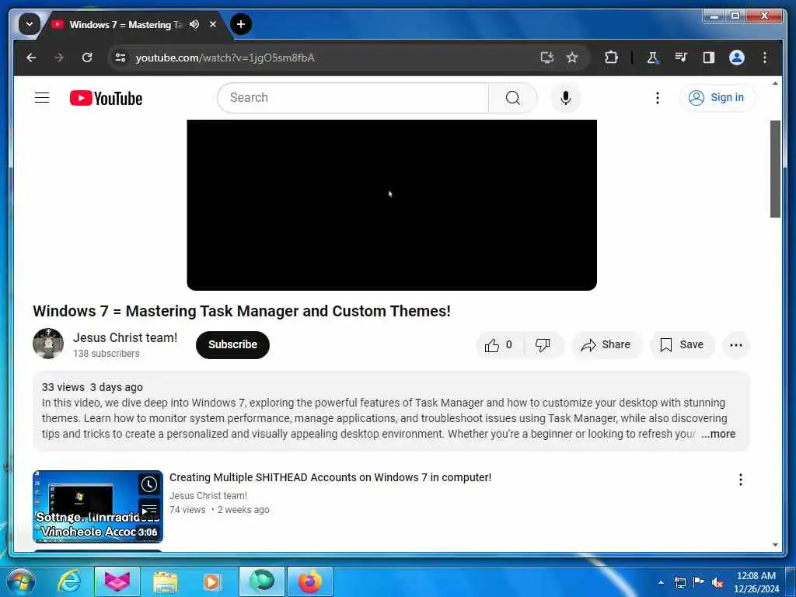Share this video
This screenshot has height=597, width=796.
pyautogui.click(x=606, y=345)
